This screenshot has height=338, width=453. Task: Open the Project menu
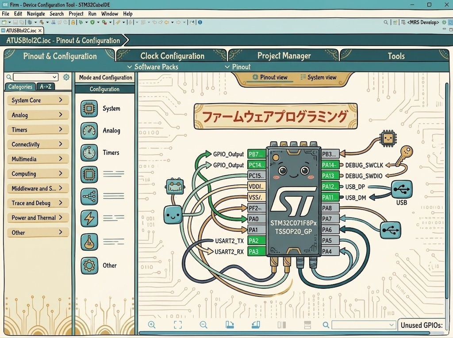[76, 14]
